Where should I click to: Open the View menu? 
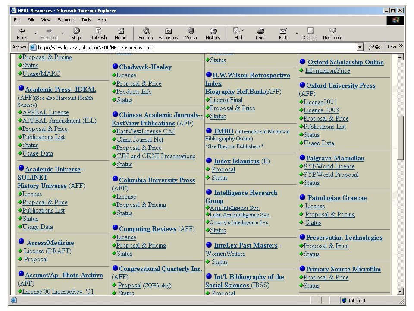(x=46, y=20)
